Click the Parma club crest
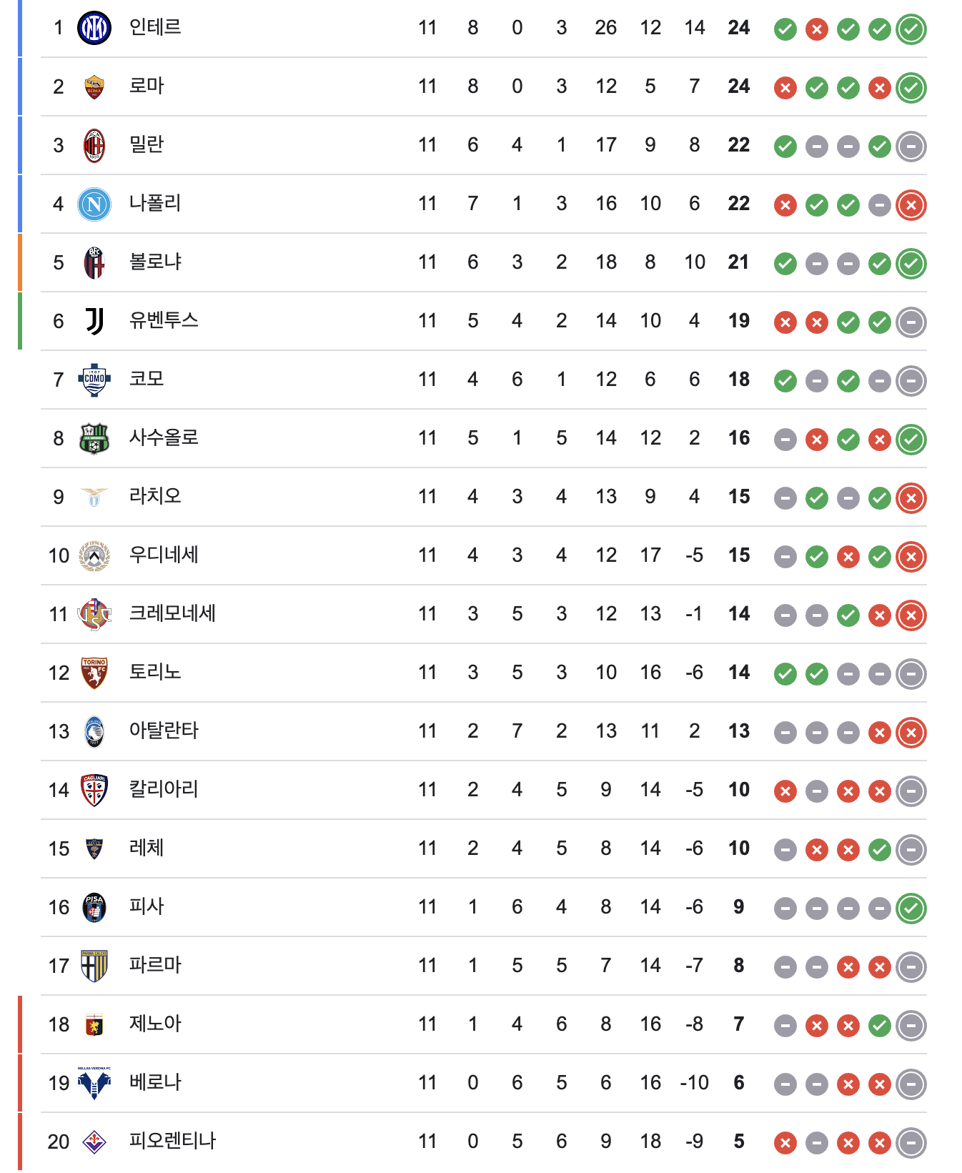 [x=94, y=966]
